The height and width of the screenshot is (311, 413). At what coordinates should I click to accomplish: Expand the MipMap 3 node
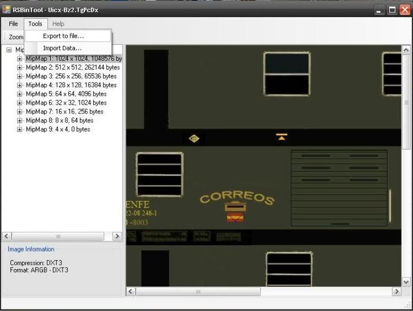[20, 76]
